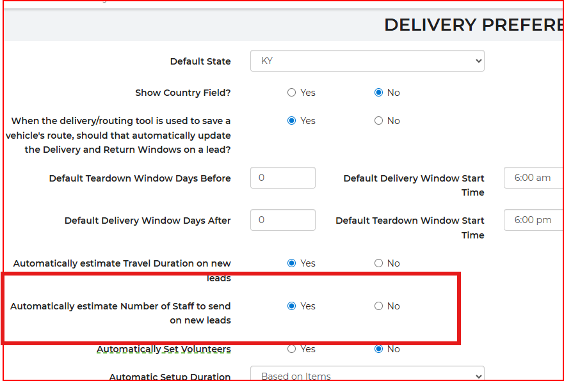
Task: Select Yes for Show Country Field
Action: [292, 93]
